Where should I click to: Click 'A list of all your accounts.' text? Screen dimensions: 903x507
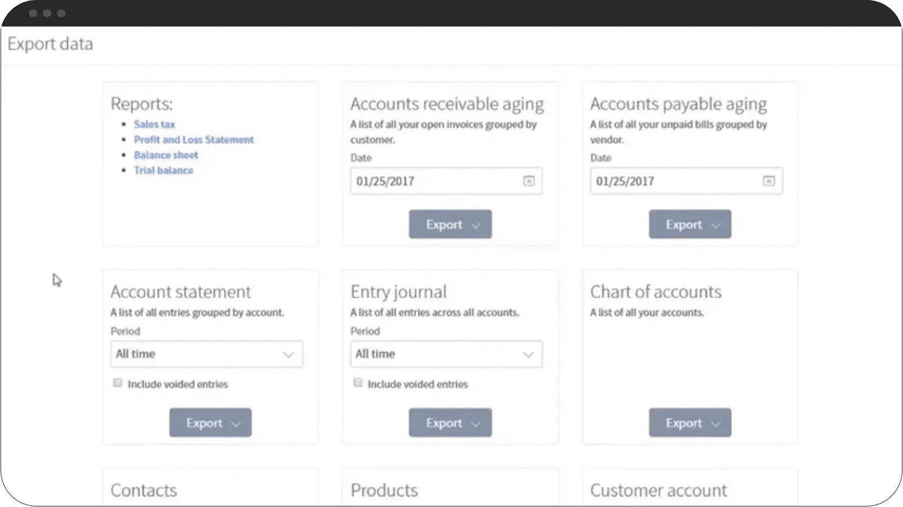click(647, 313)
